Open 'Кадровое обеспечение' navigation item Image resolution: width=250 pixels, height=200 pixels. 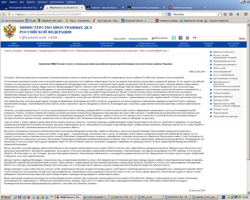click(184, 44)
